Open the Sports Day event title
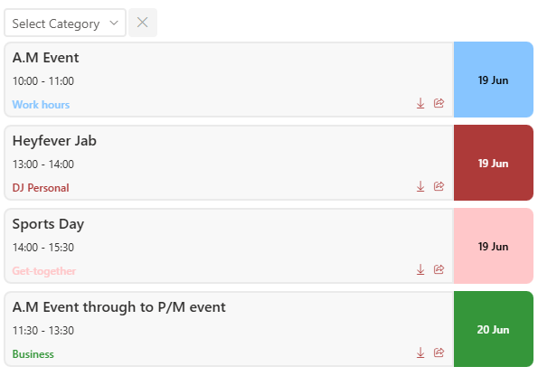 pos(48,224)
